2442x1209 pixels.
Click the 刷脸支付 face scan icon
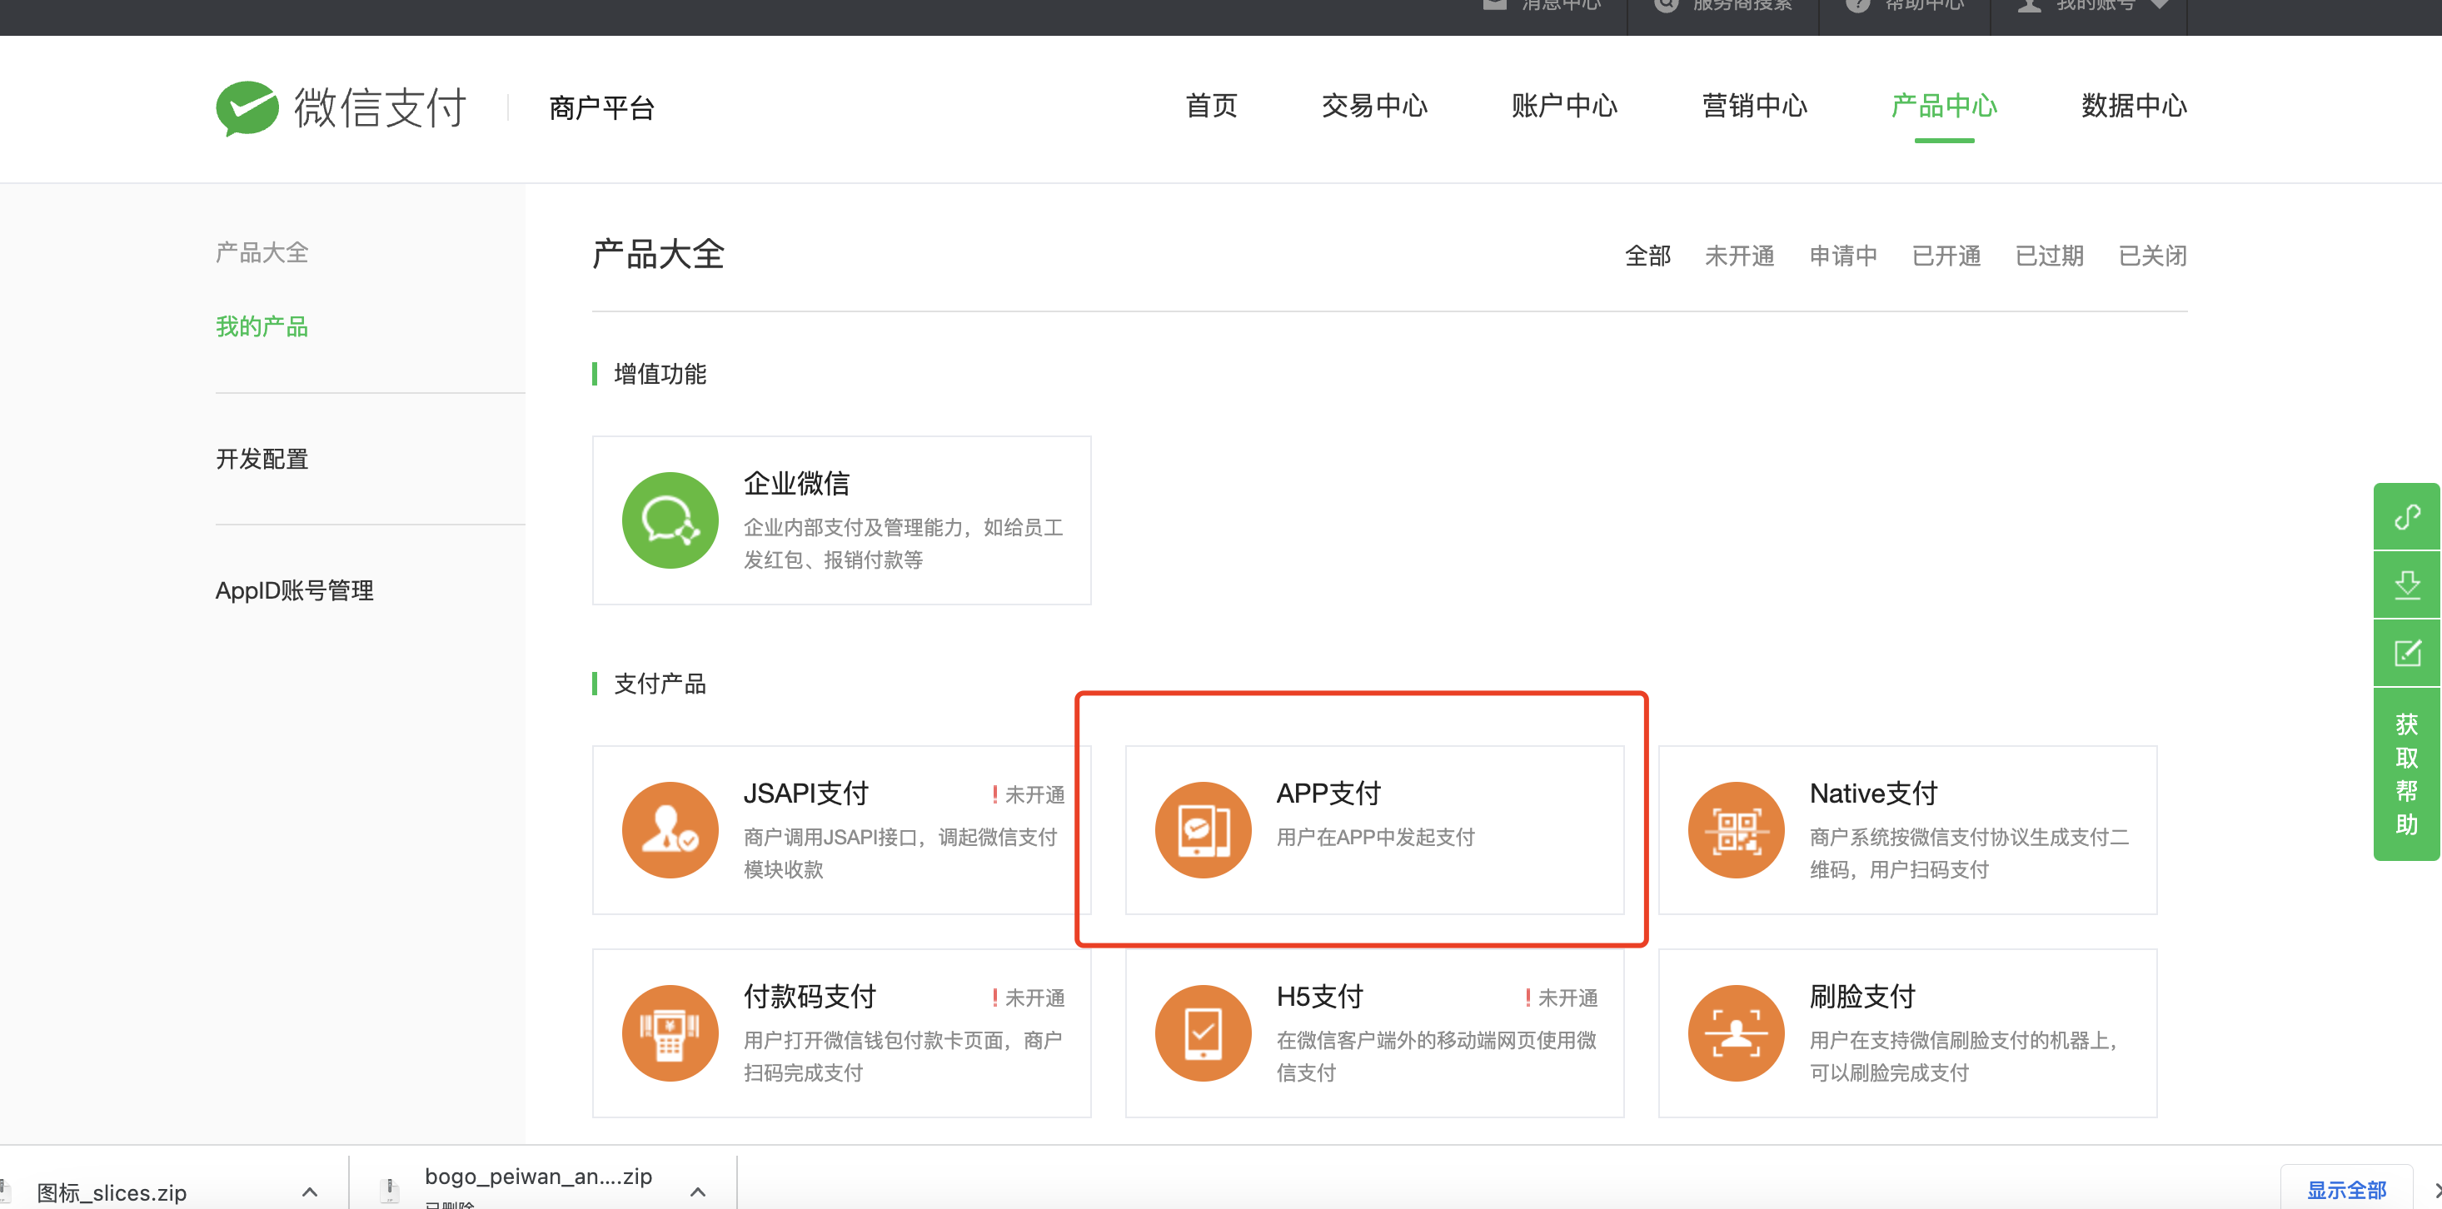(1735, 1032)
